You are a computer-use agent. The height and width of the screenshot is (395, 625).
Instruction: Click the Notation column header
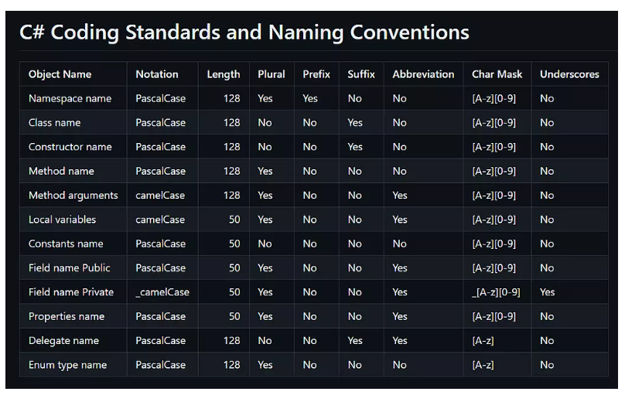157,74
